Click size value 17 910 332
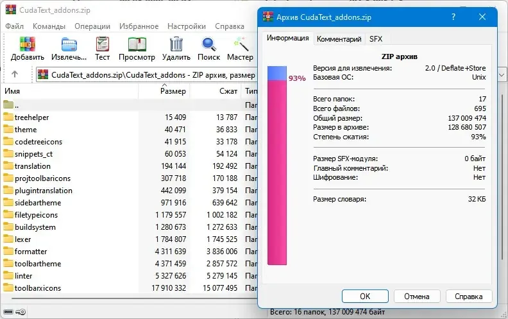 click(x=169, y=288)
